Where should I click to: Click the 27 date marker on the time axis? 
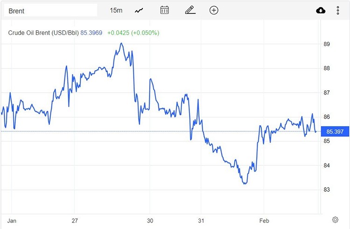coord(75,219)
